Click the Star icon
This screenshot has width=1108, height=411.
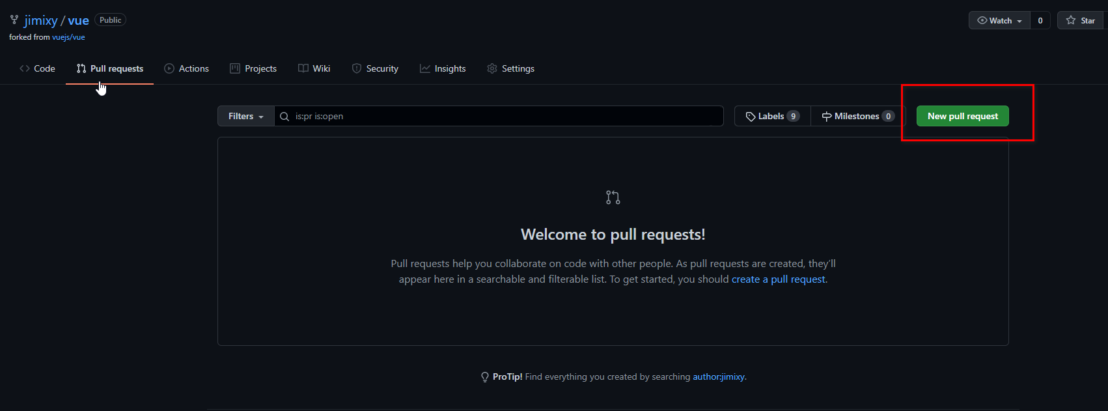click(x=1071, y=20)
